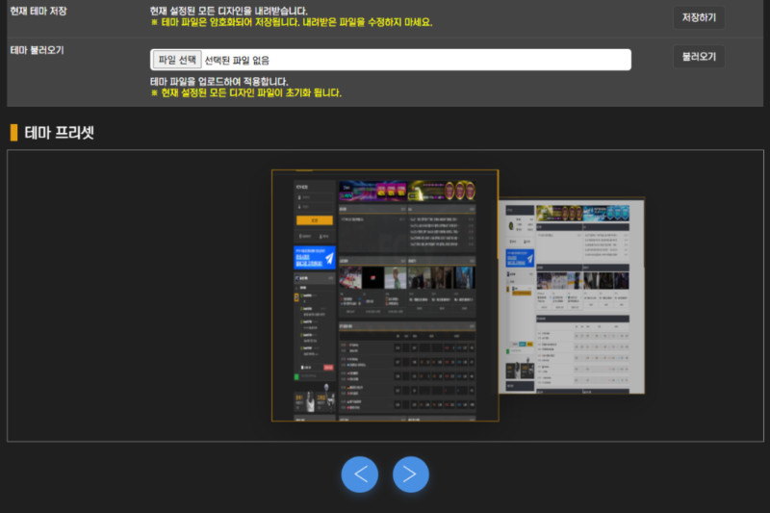Click the 저장하기 button
The image size is (770, 513).
(x=698, y=17)
